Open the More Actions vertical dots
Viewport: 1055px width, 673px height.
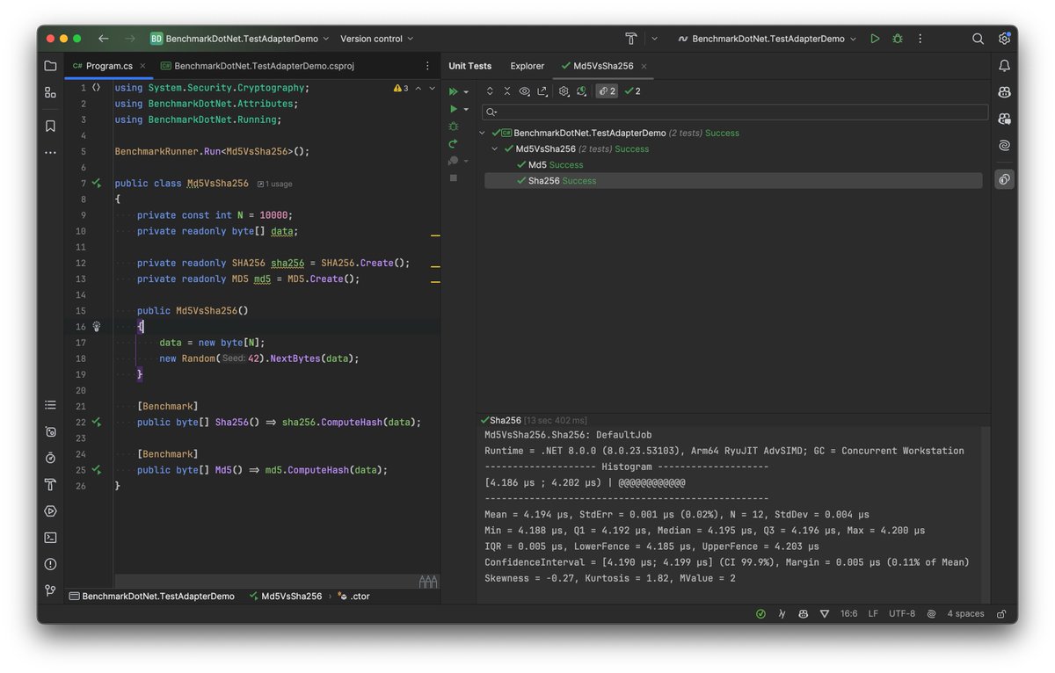[920, 39]
